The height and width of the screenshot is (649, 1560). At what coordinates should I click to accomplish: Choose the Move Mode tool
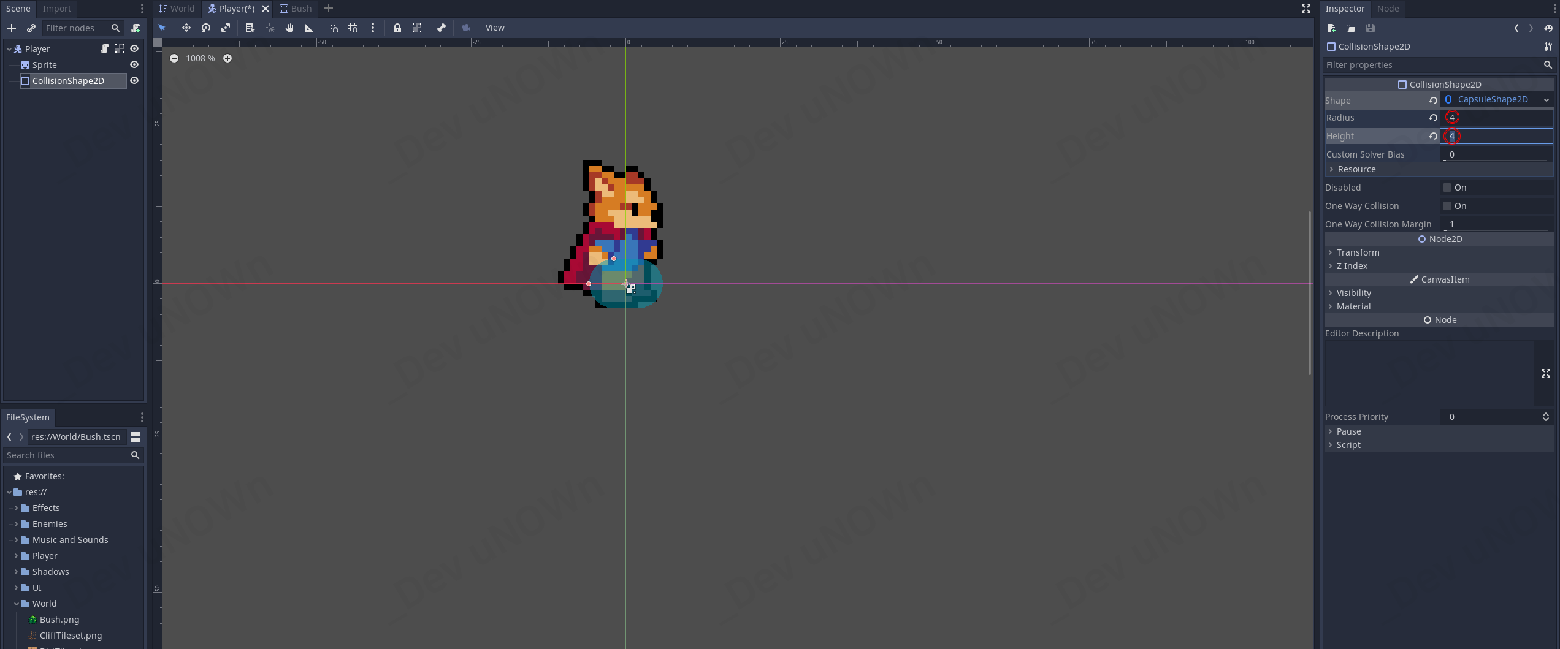point(186,28)
